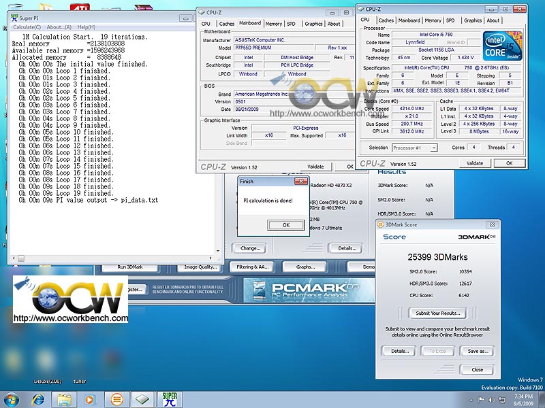The image size is (545, 408).
Task: Click the Super PI vertical scroll down arrow
Action: point(218,250)
